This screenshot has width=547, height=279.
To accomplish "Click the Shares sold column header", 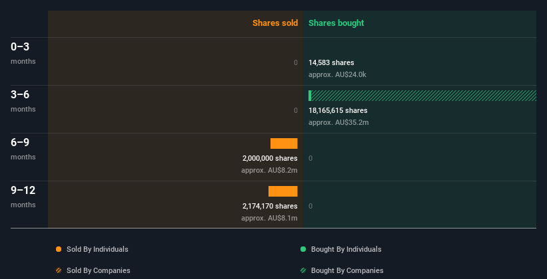I will click(275, 23).
